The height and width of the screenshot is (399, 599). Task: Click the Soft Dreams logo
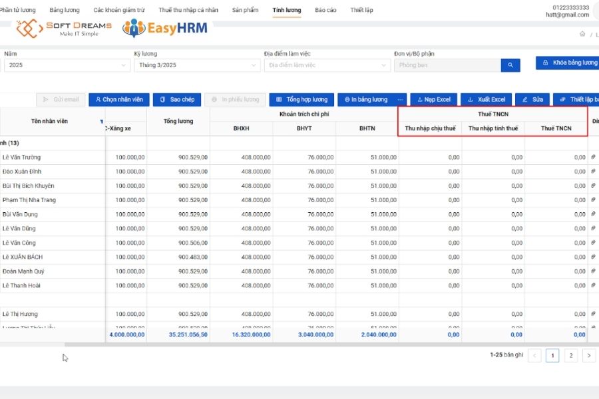click(64, 29)
